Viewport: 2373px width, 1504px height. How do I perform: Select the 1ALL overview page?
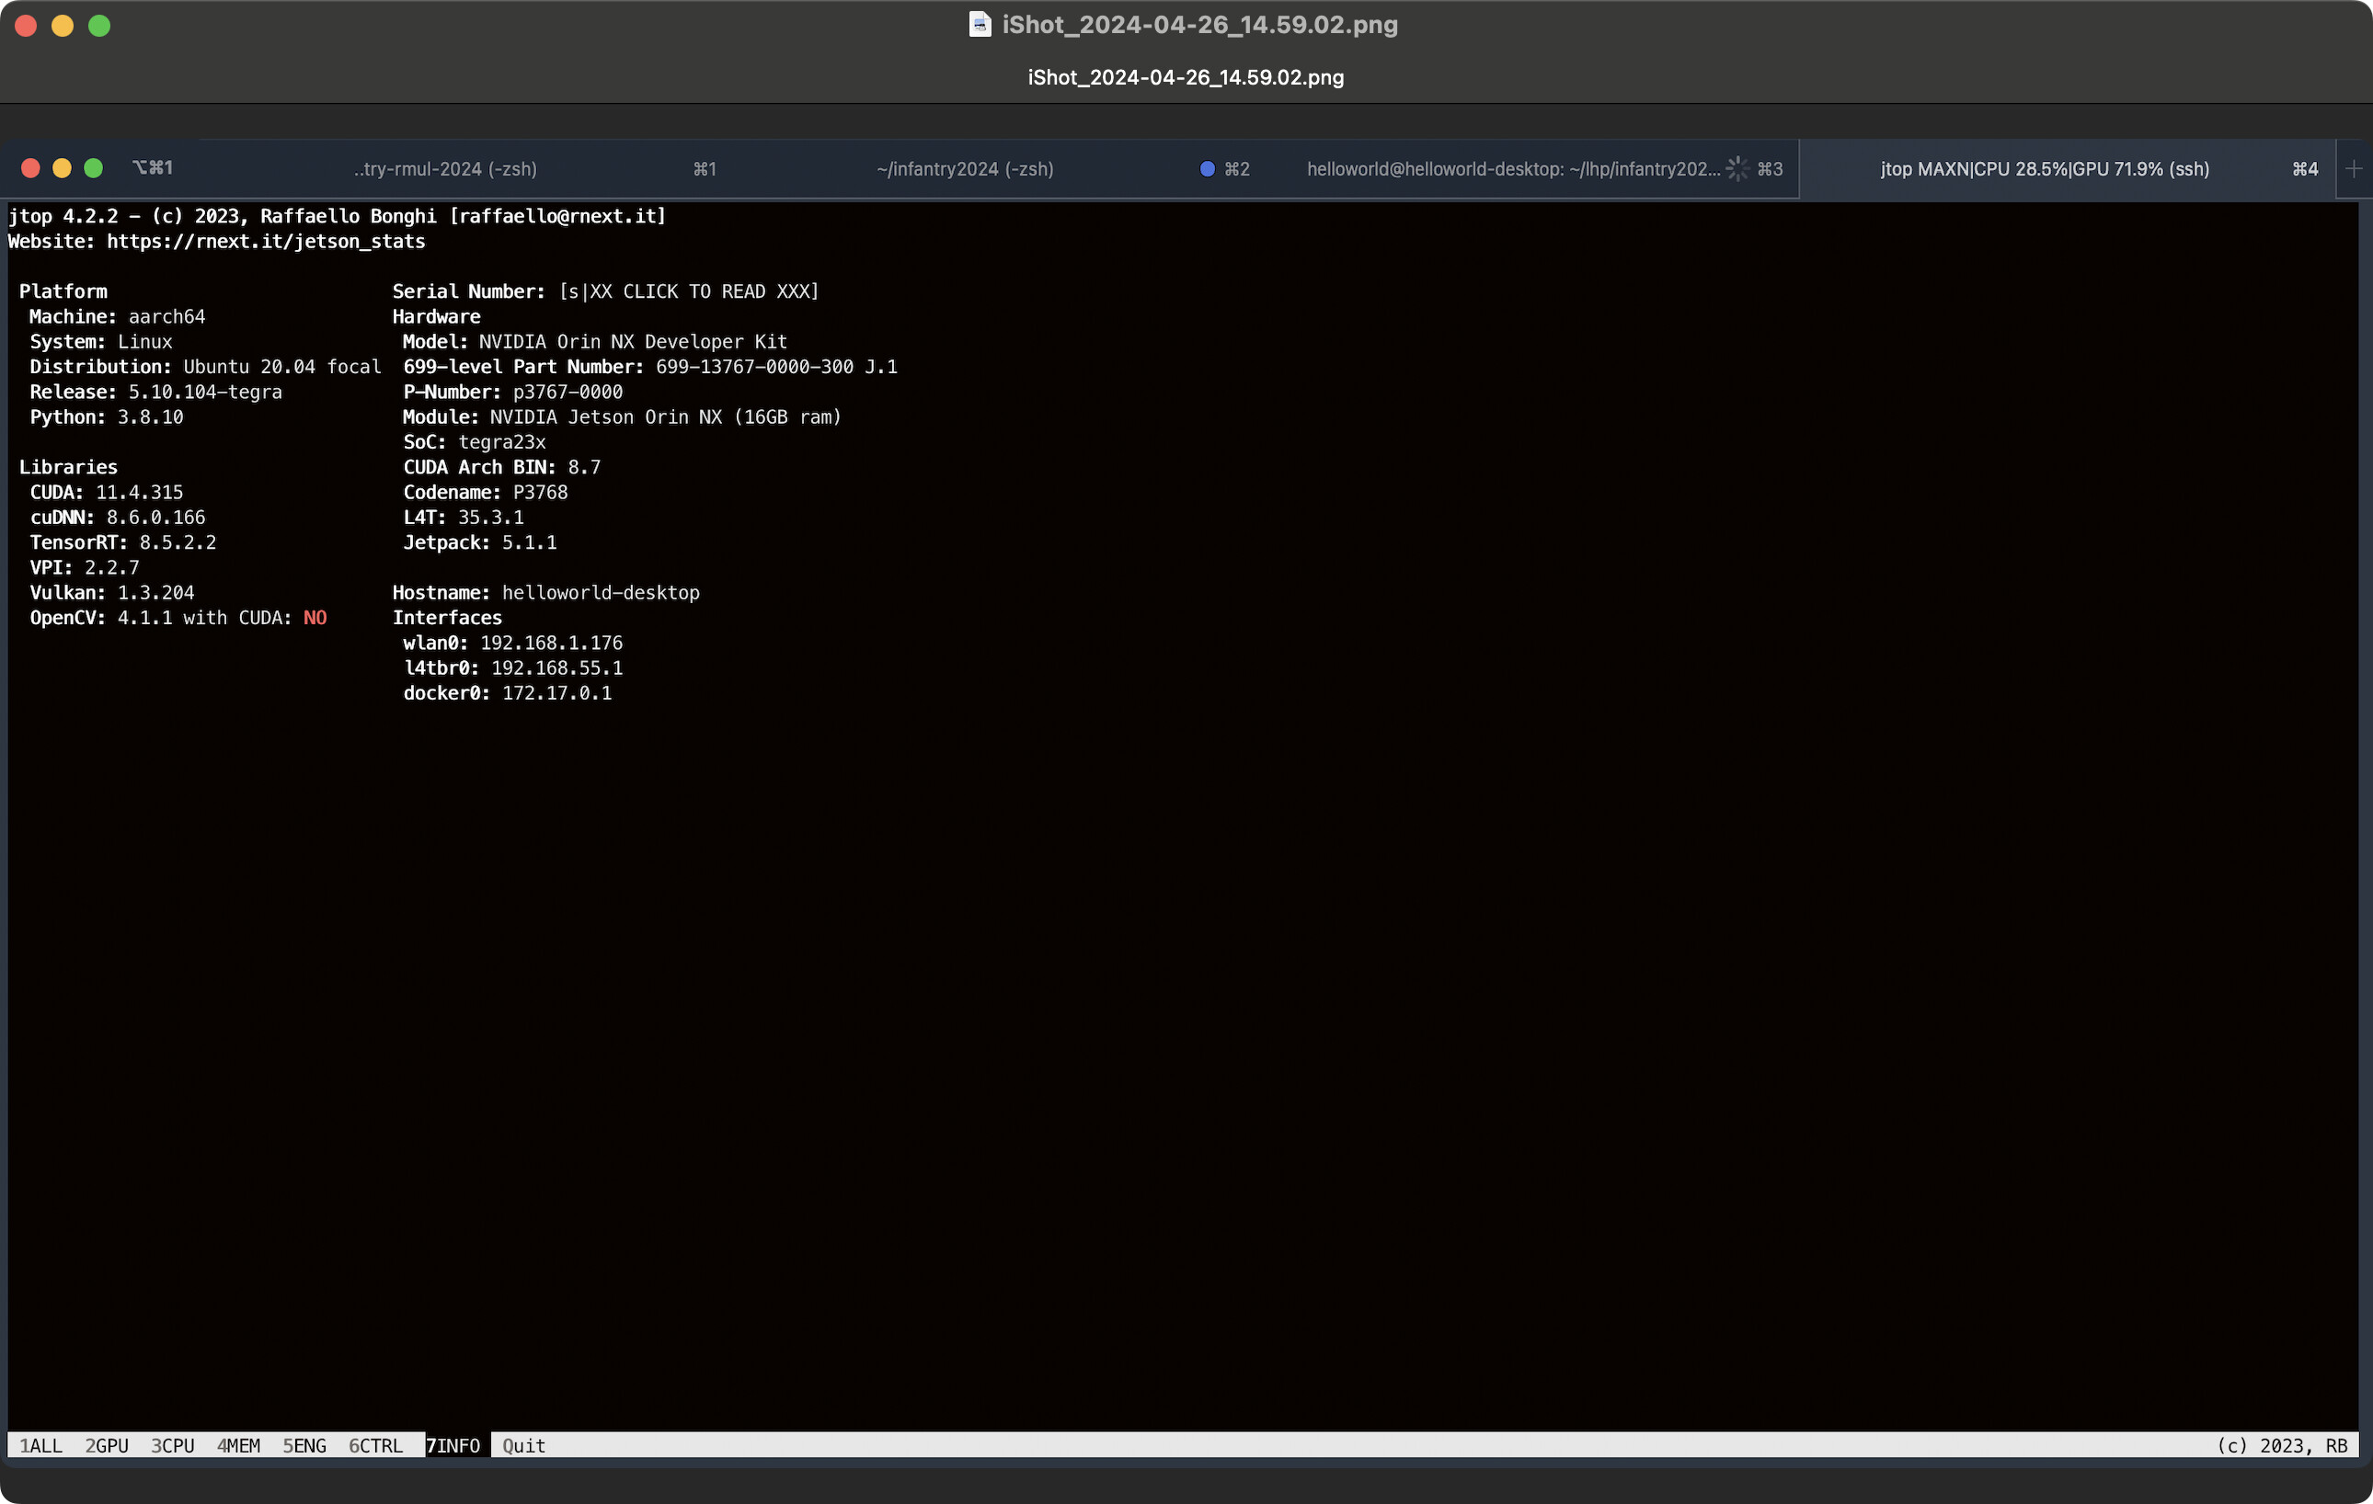(x=42, y=1445)
